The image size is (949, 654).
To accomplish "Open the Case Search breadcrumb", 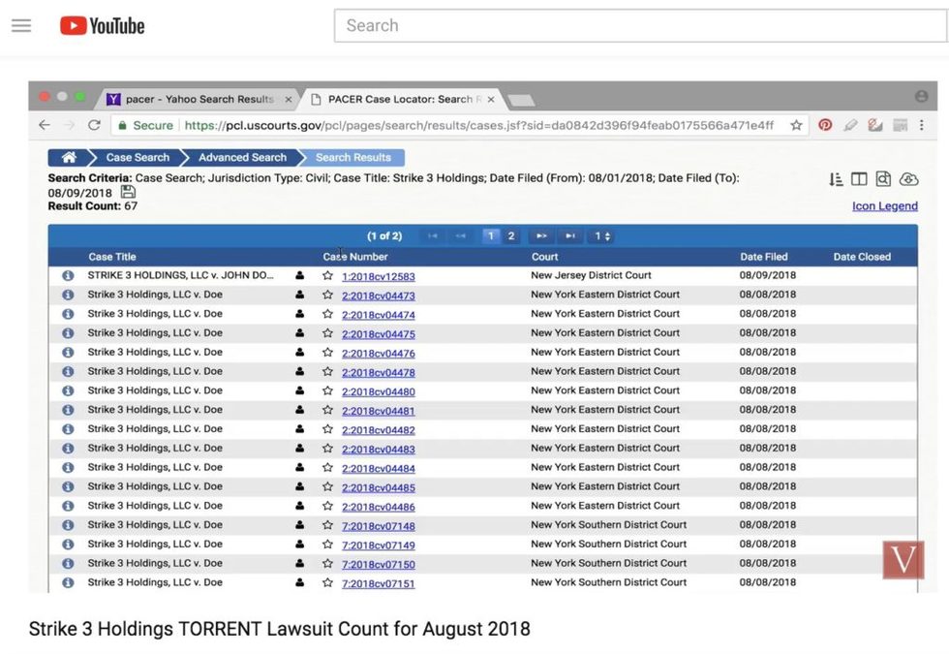I will [x=138, y=157].
